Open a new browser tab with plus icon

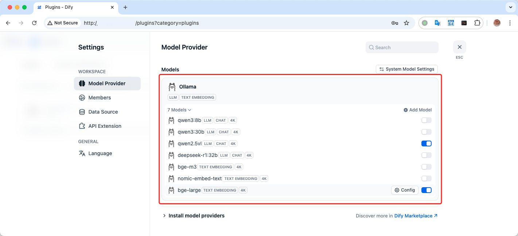(x=125, y=7)
